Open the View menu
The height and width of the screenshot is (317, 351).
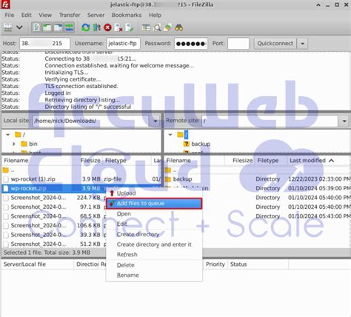click(x=45, y=15)
